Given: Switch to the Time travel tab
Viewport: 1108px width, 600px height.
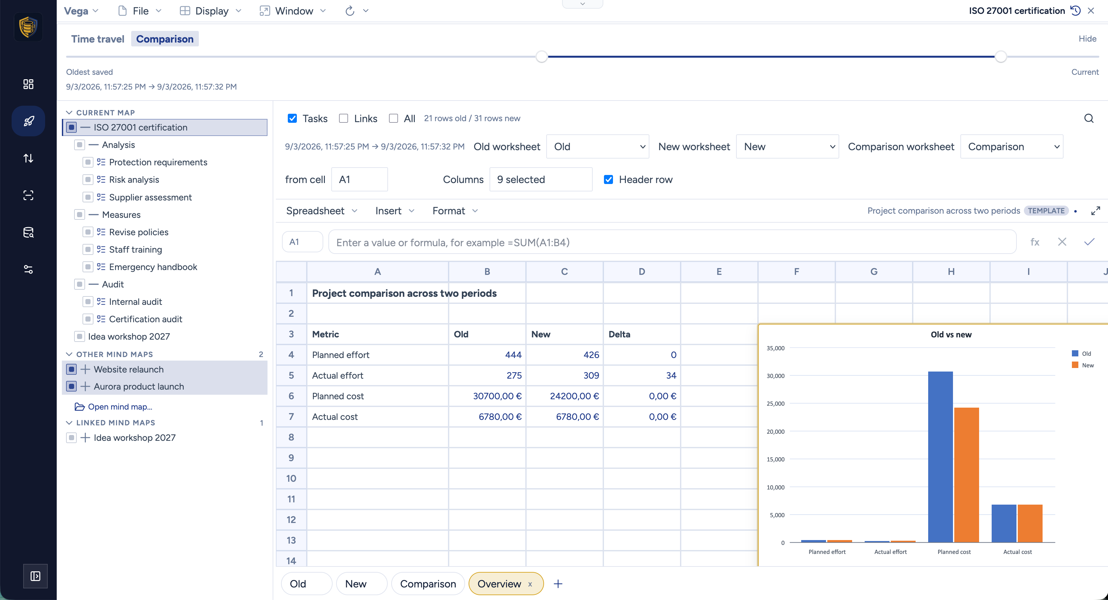Looking at the screenshot, I should pyautogui.click(x=98, y=39).
